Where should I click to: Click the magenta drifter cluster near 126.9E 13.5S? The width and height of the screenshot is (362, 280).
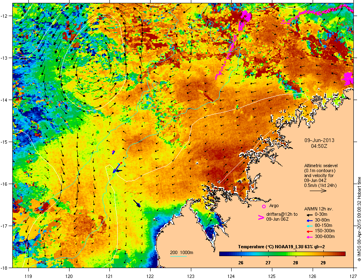(x=348, y=78)
